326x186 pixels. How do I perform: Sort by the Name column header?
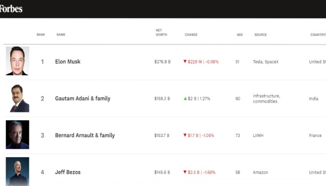[x=61, y=35]
